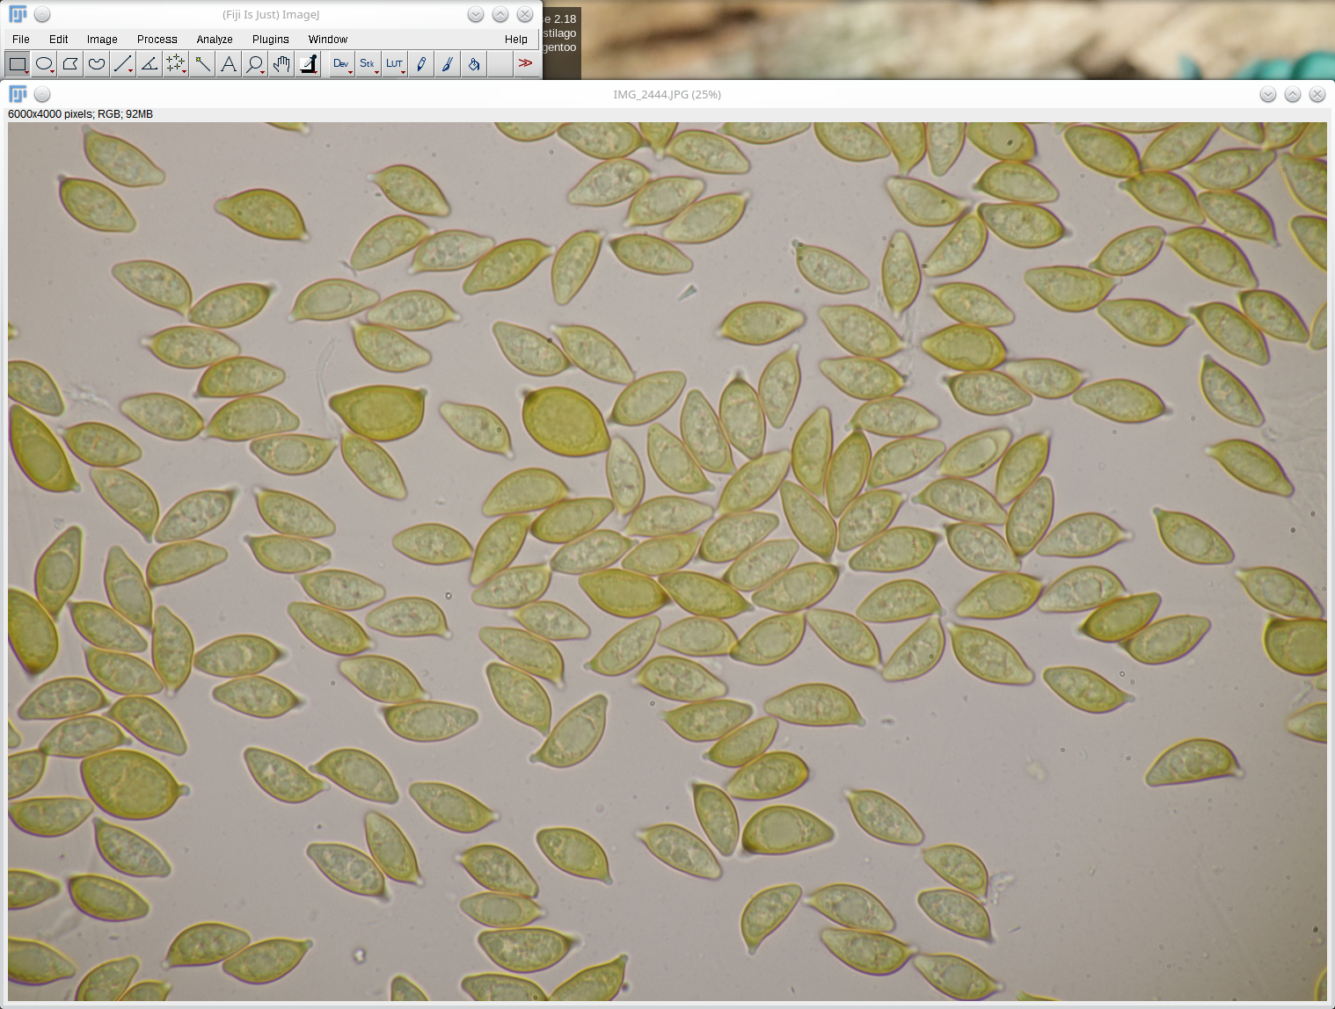Image resolution: width=1335 pixels, height=1009 pixels.
Task: Activate the Freehand selection tool
Action: coord(97,63)
